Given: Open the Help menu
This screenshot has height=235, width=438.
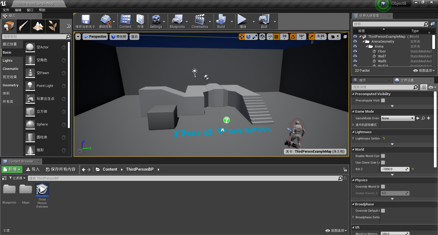Looking at the screenshot, I should pos(42,10).
